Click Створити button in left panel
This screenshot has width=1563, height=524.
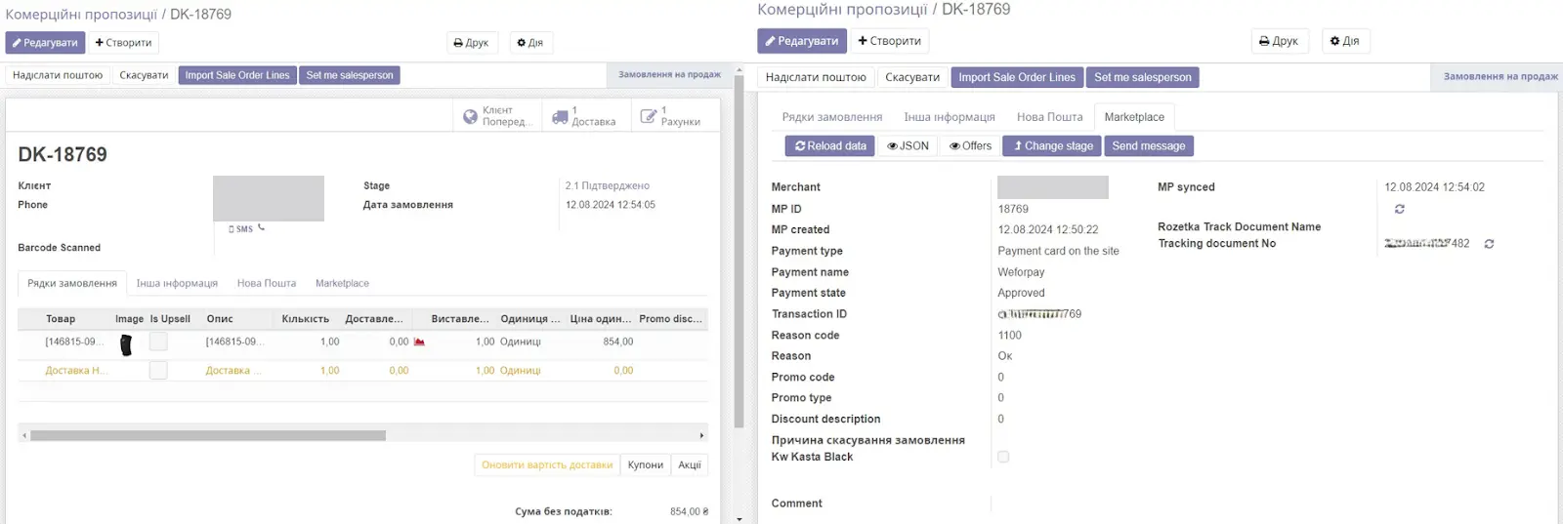point(123,43)
